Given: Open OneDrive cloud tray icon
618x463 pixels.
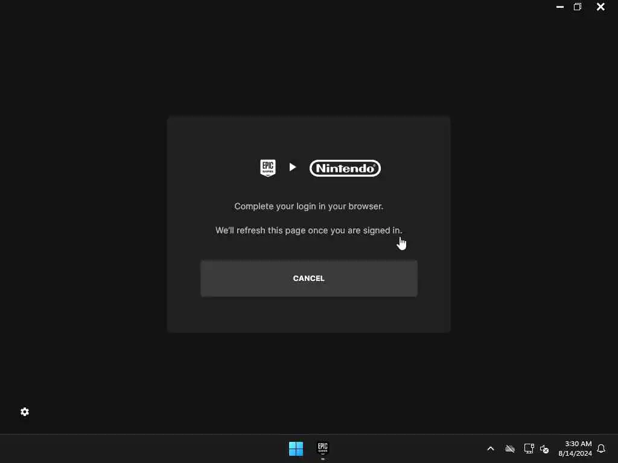Looking at the screenshot, I should coord(510,449).
